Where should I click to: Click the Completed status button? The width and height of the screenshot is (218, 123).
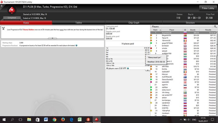12,18
